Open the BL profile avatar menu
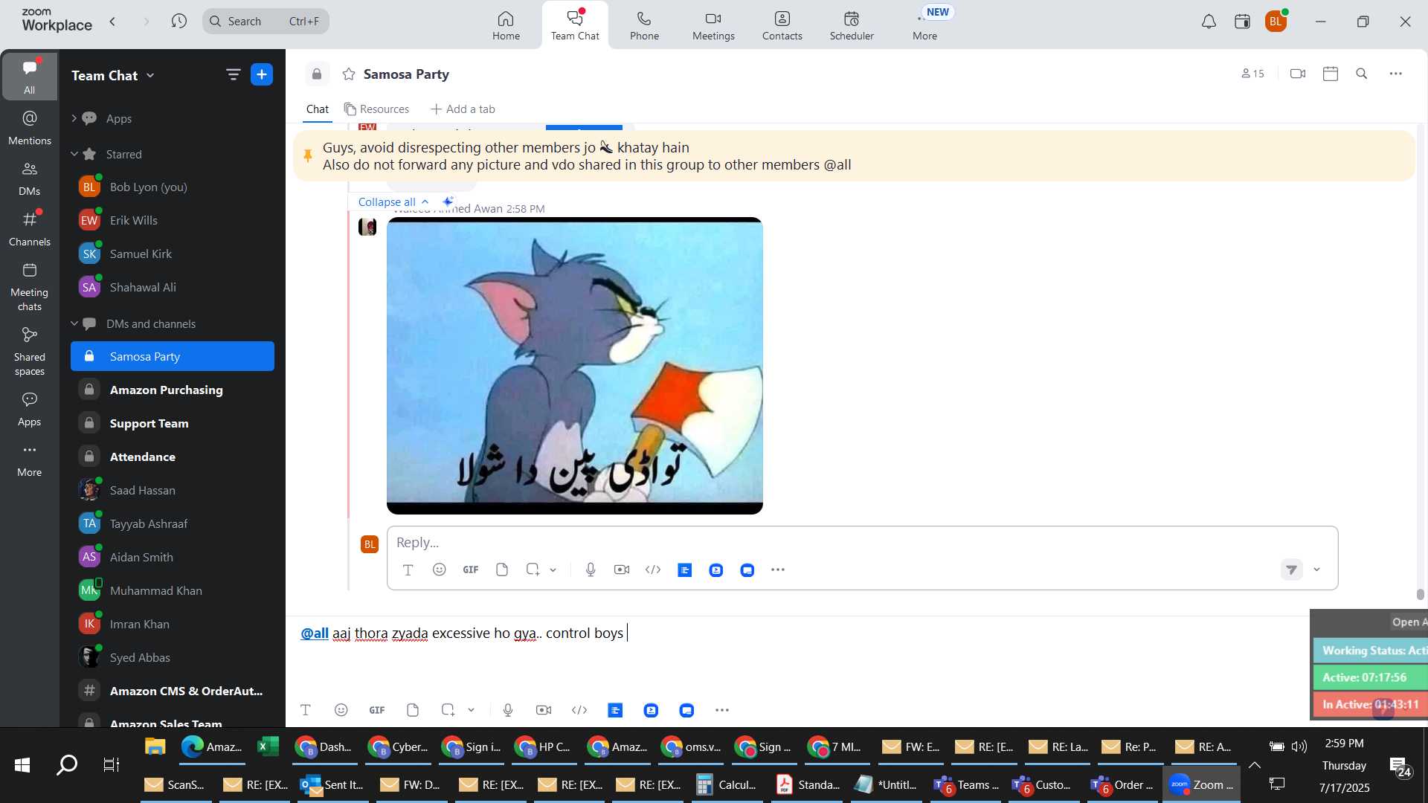The image size is (1428, 803). pos(1276,22)
